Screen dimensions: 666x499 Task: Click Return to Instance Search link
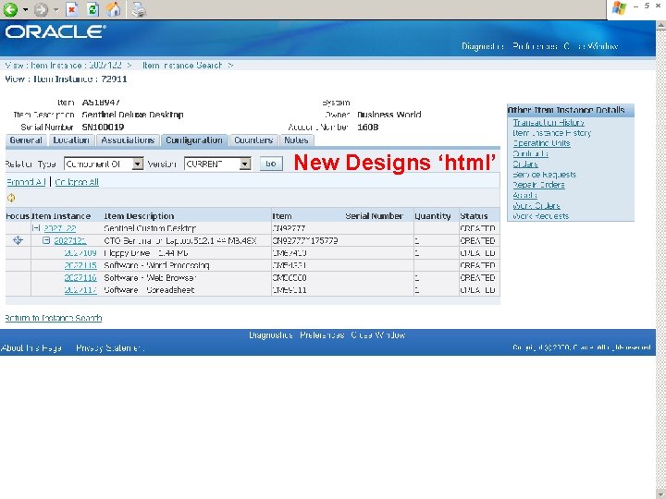click(x=54, y=318)
